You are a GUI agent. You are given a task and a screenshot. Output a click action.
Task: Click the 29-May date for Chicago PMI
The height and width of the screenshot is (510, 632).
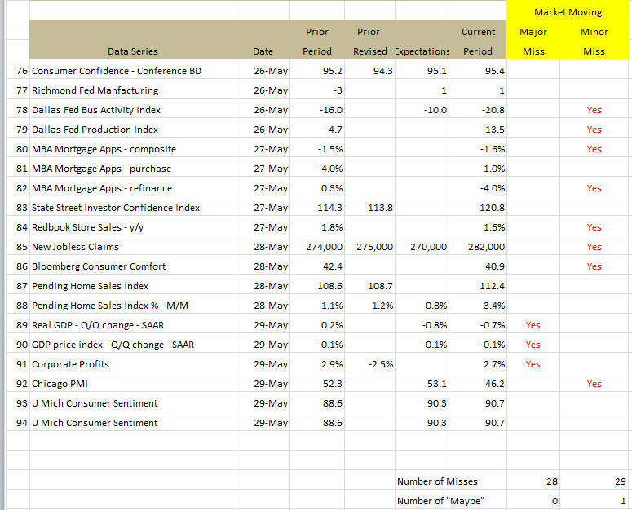[x=271, y=384]
